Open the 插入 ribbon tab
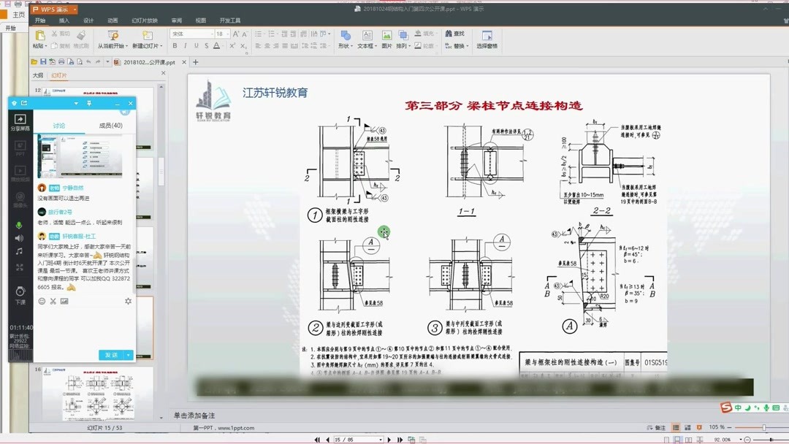The image size is (789, 444). click(x=64, y=20)
